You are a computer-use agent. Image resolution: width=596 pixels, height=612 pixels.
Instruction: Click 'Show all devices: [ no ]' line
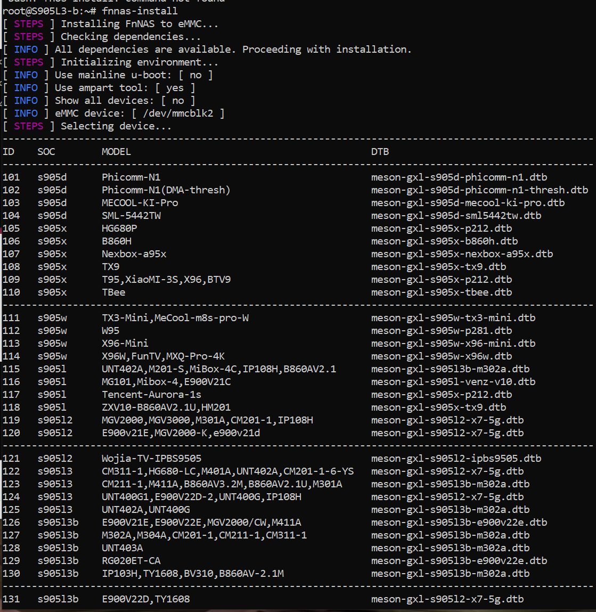(x=99, y=101)
